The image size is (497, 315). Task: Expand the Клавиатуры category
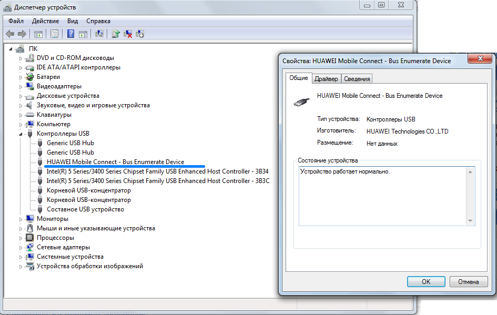(x=21, y=115)
